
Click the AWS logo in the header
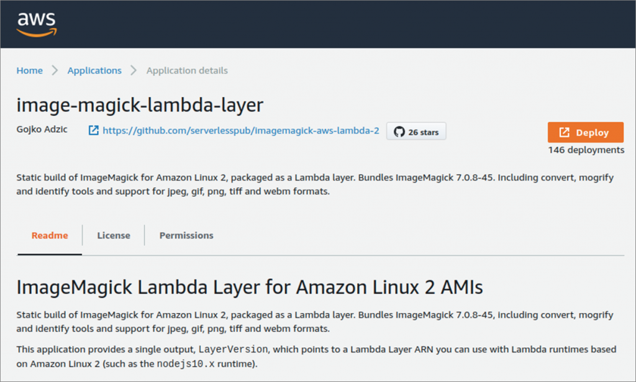pos(36,24)
